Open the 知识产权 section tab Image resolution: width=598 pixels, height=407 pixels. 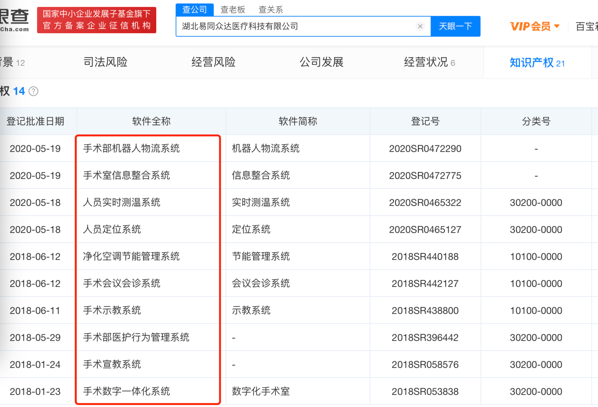(x=537, y=63)
